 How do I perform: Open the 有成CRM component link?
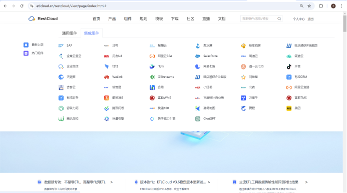(301, 77)
